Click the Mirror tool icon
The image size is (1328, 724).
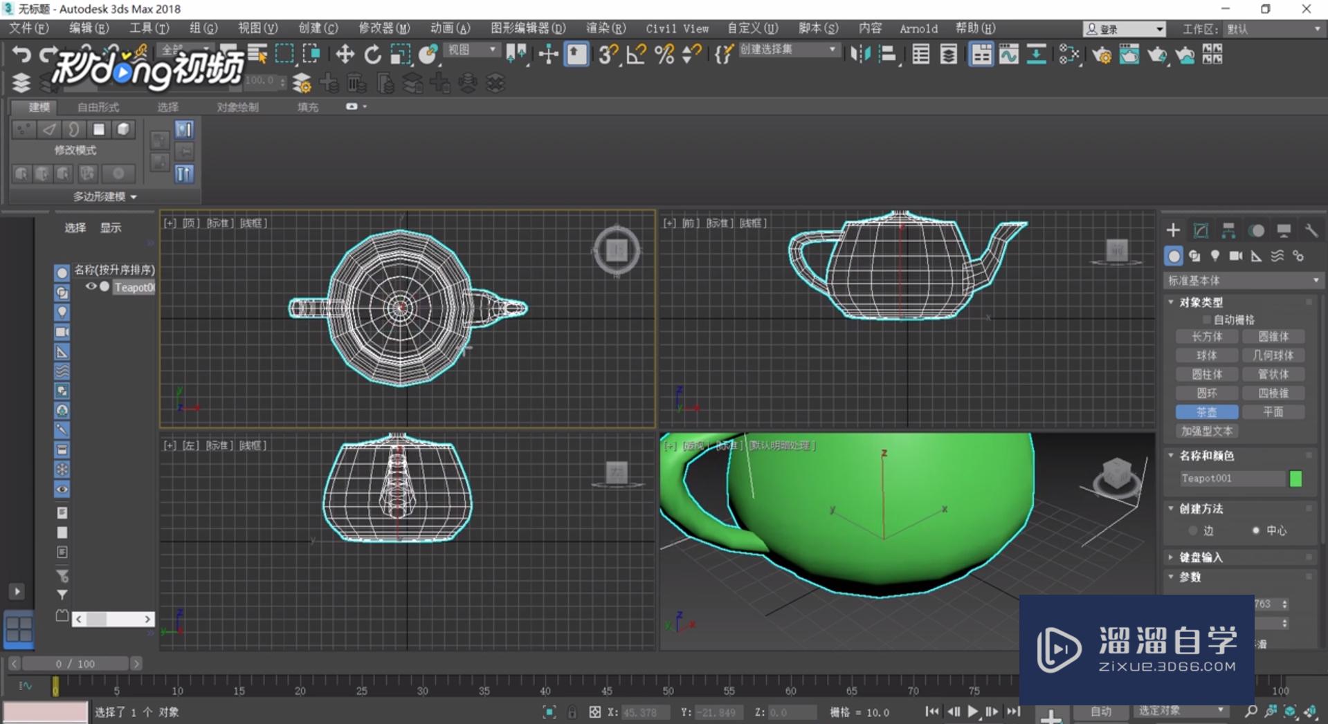[x=860, y=55]
